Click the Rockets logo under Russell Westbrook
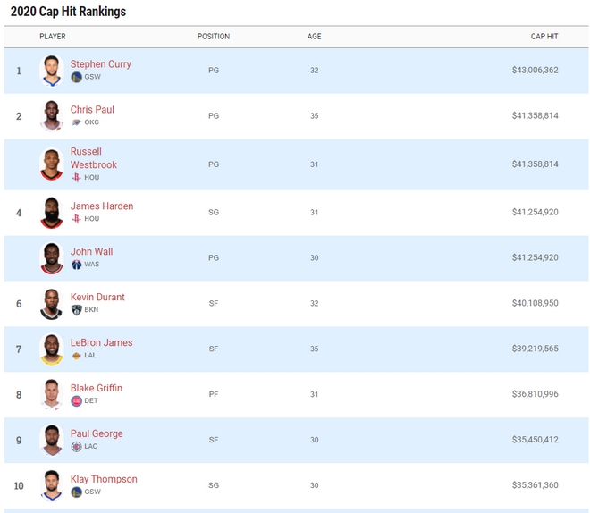The image size is (590, 513). point(76,178)
